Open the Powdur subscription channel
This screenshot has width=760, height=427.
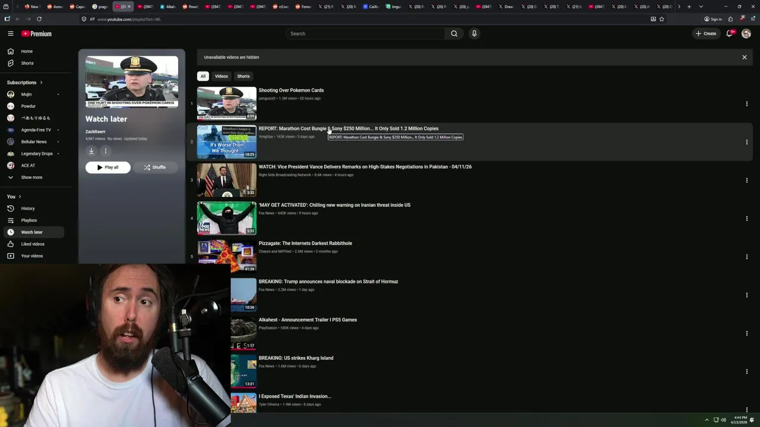(34, 106)
